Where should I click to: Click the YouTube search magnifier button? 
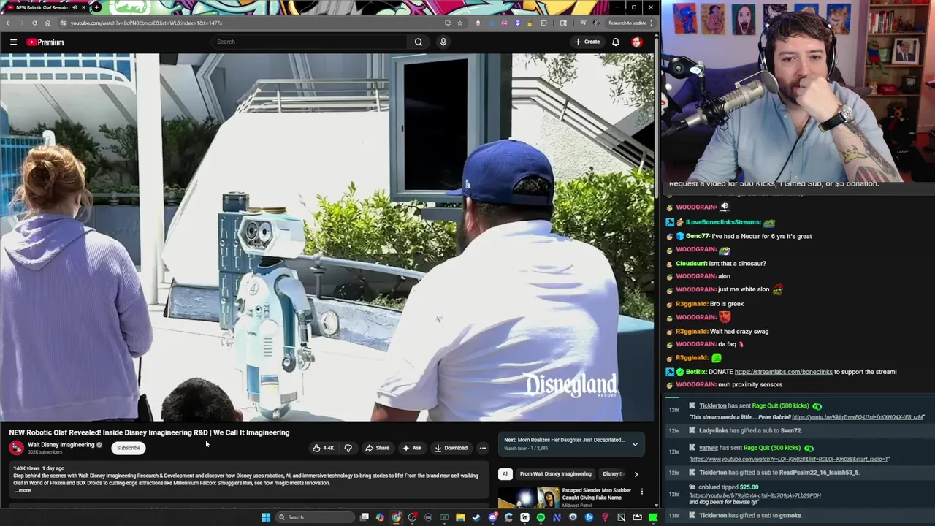click(419, 42)
